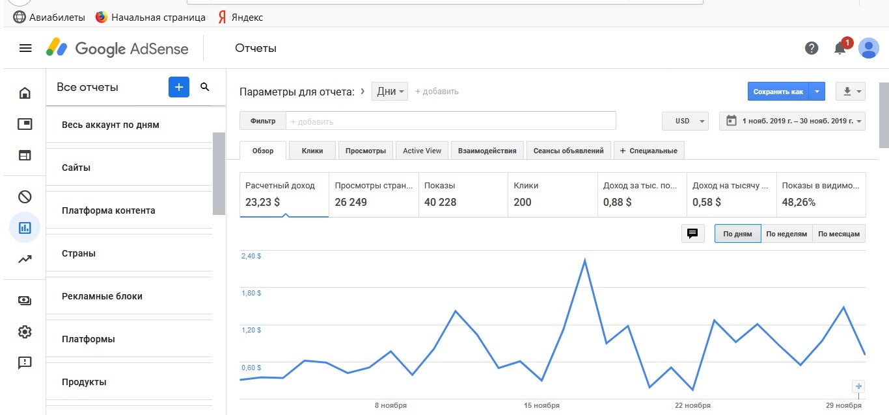Select the Active View tab
Image resolution: width=889 pixels, height=415 pixels.
tap(422, 151)
